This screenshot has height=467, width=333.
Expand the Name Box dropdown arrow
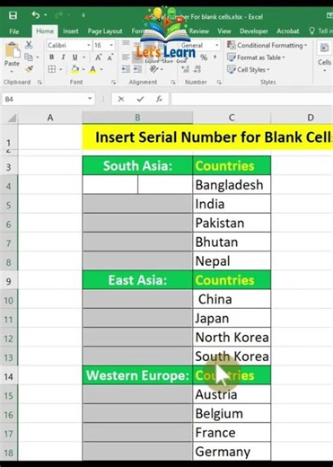coord(90,99)
